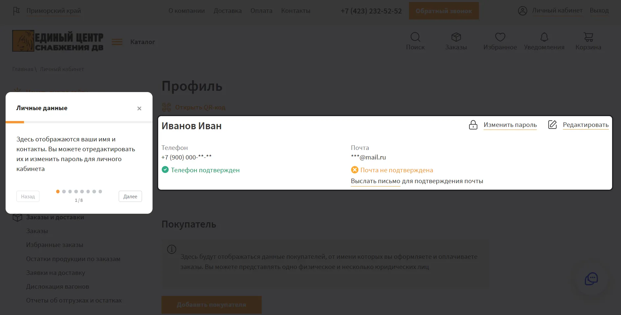Click Открыть QR-код link

pyautogui.click(x=200, y=108)
